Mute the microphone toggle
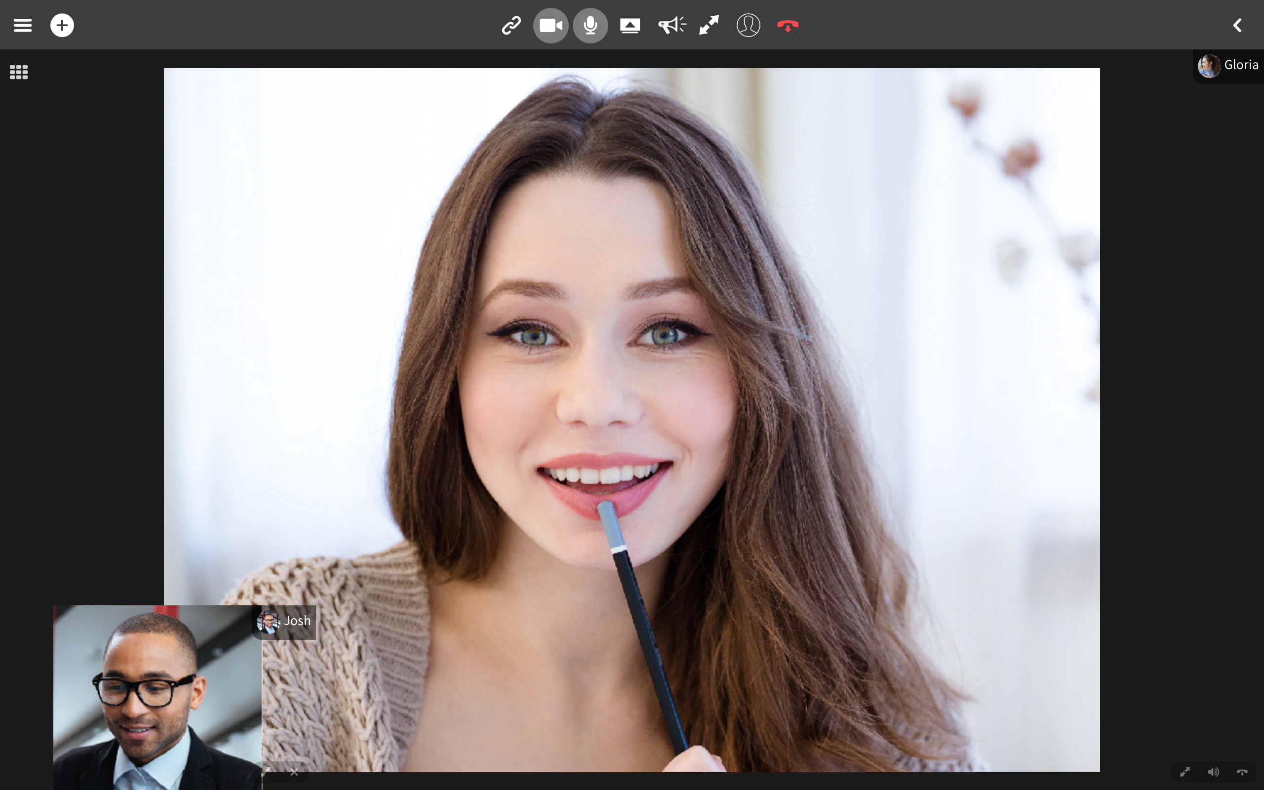 (x=590, y=25)
